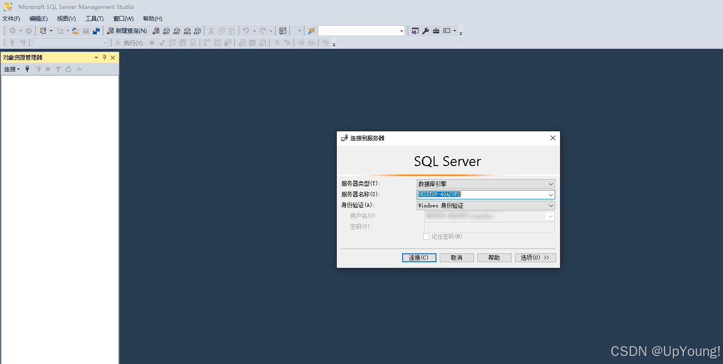Pin the Object Explorer panel

[105, 58]
